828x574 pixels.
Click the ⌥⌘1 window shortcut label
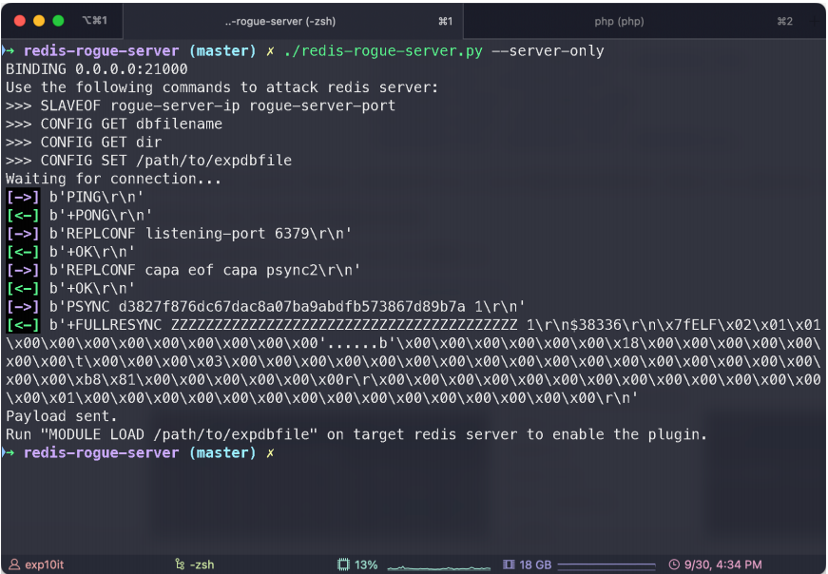point(94,21)
